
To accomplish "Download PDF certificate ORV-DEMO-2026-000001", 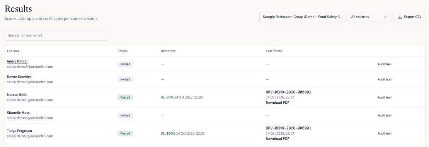I will [x=277, y=139].
